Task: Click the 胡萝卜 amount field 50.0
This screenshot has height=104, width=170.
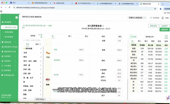Action: coord(119,77)
